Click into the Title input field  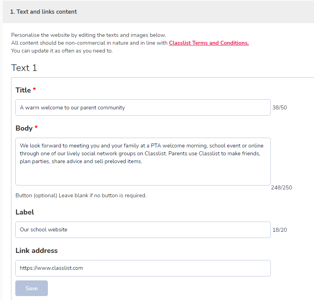click(143, 107)
